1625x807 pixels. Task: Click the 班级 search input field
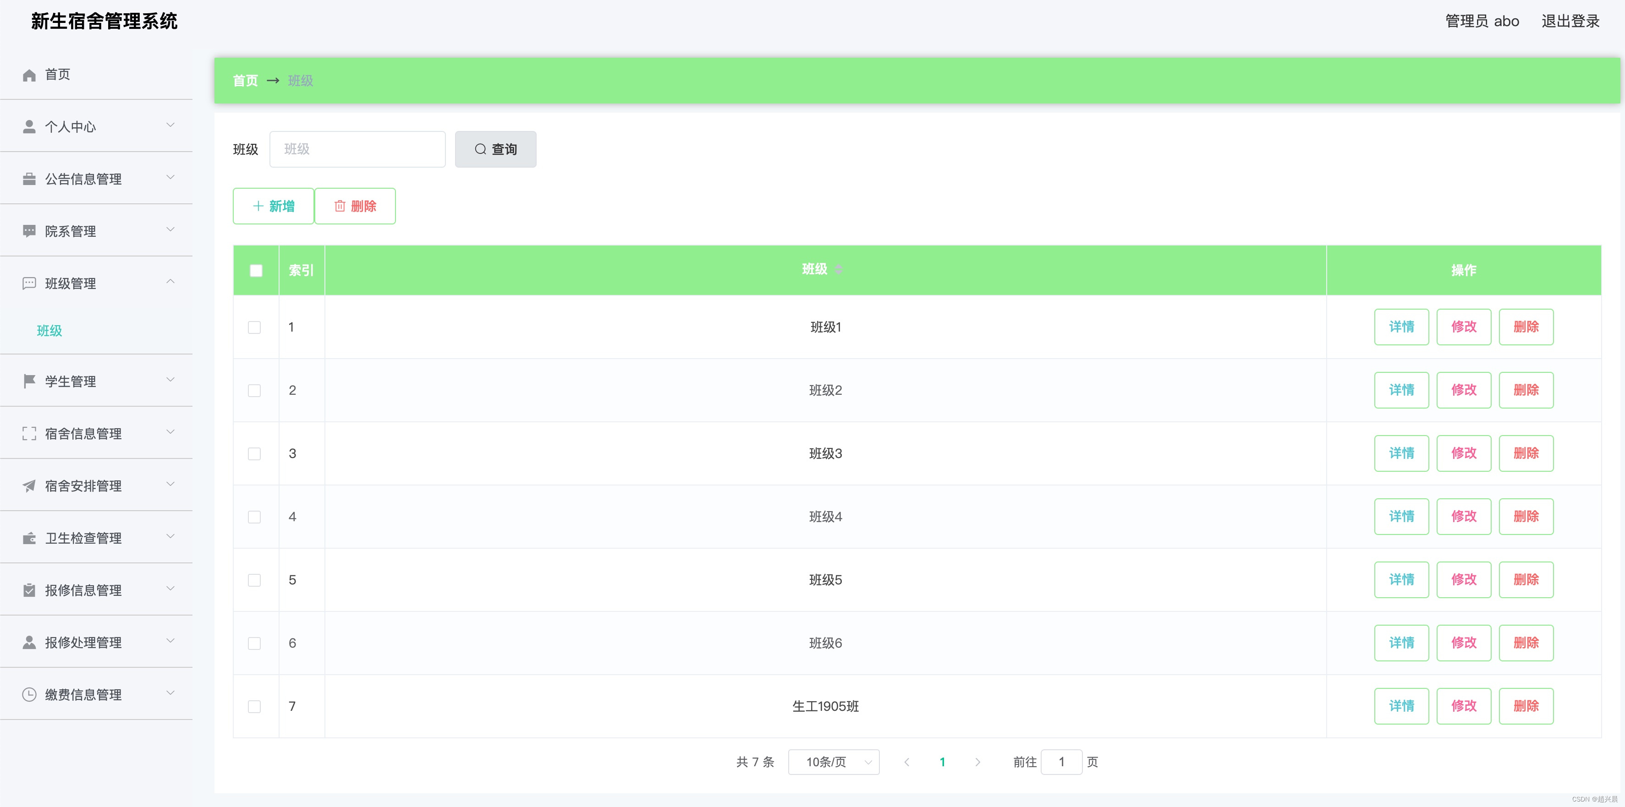tap(357, 149)
